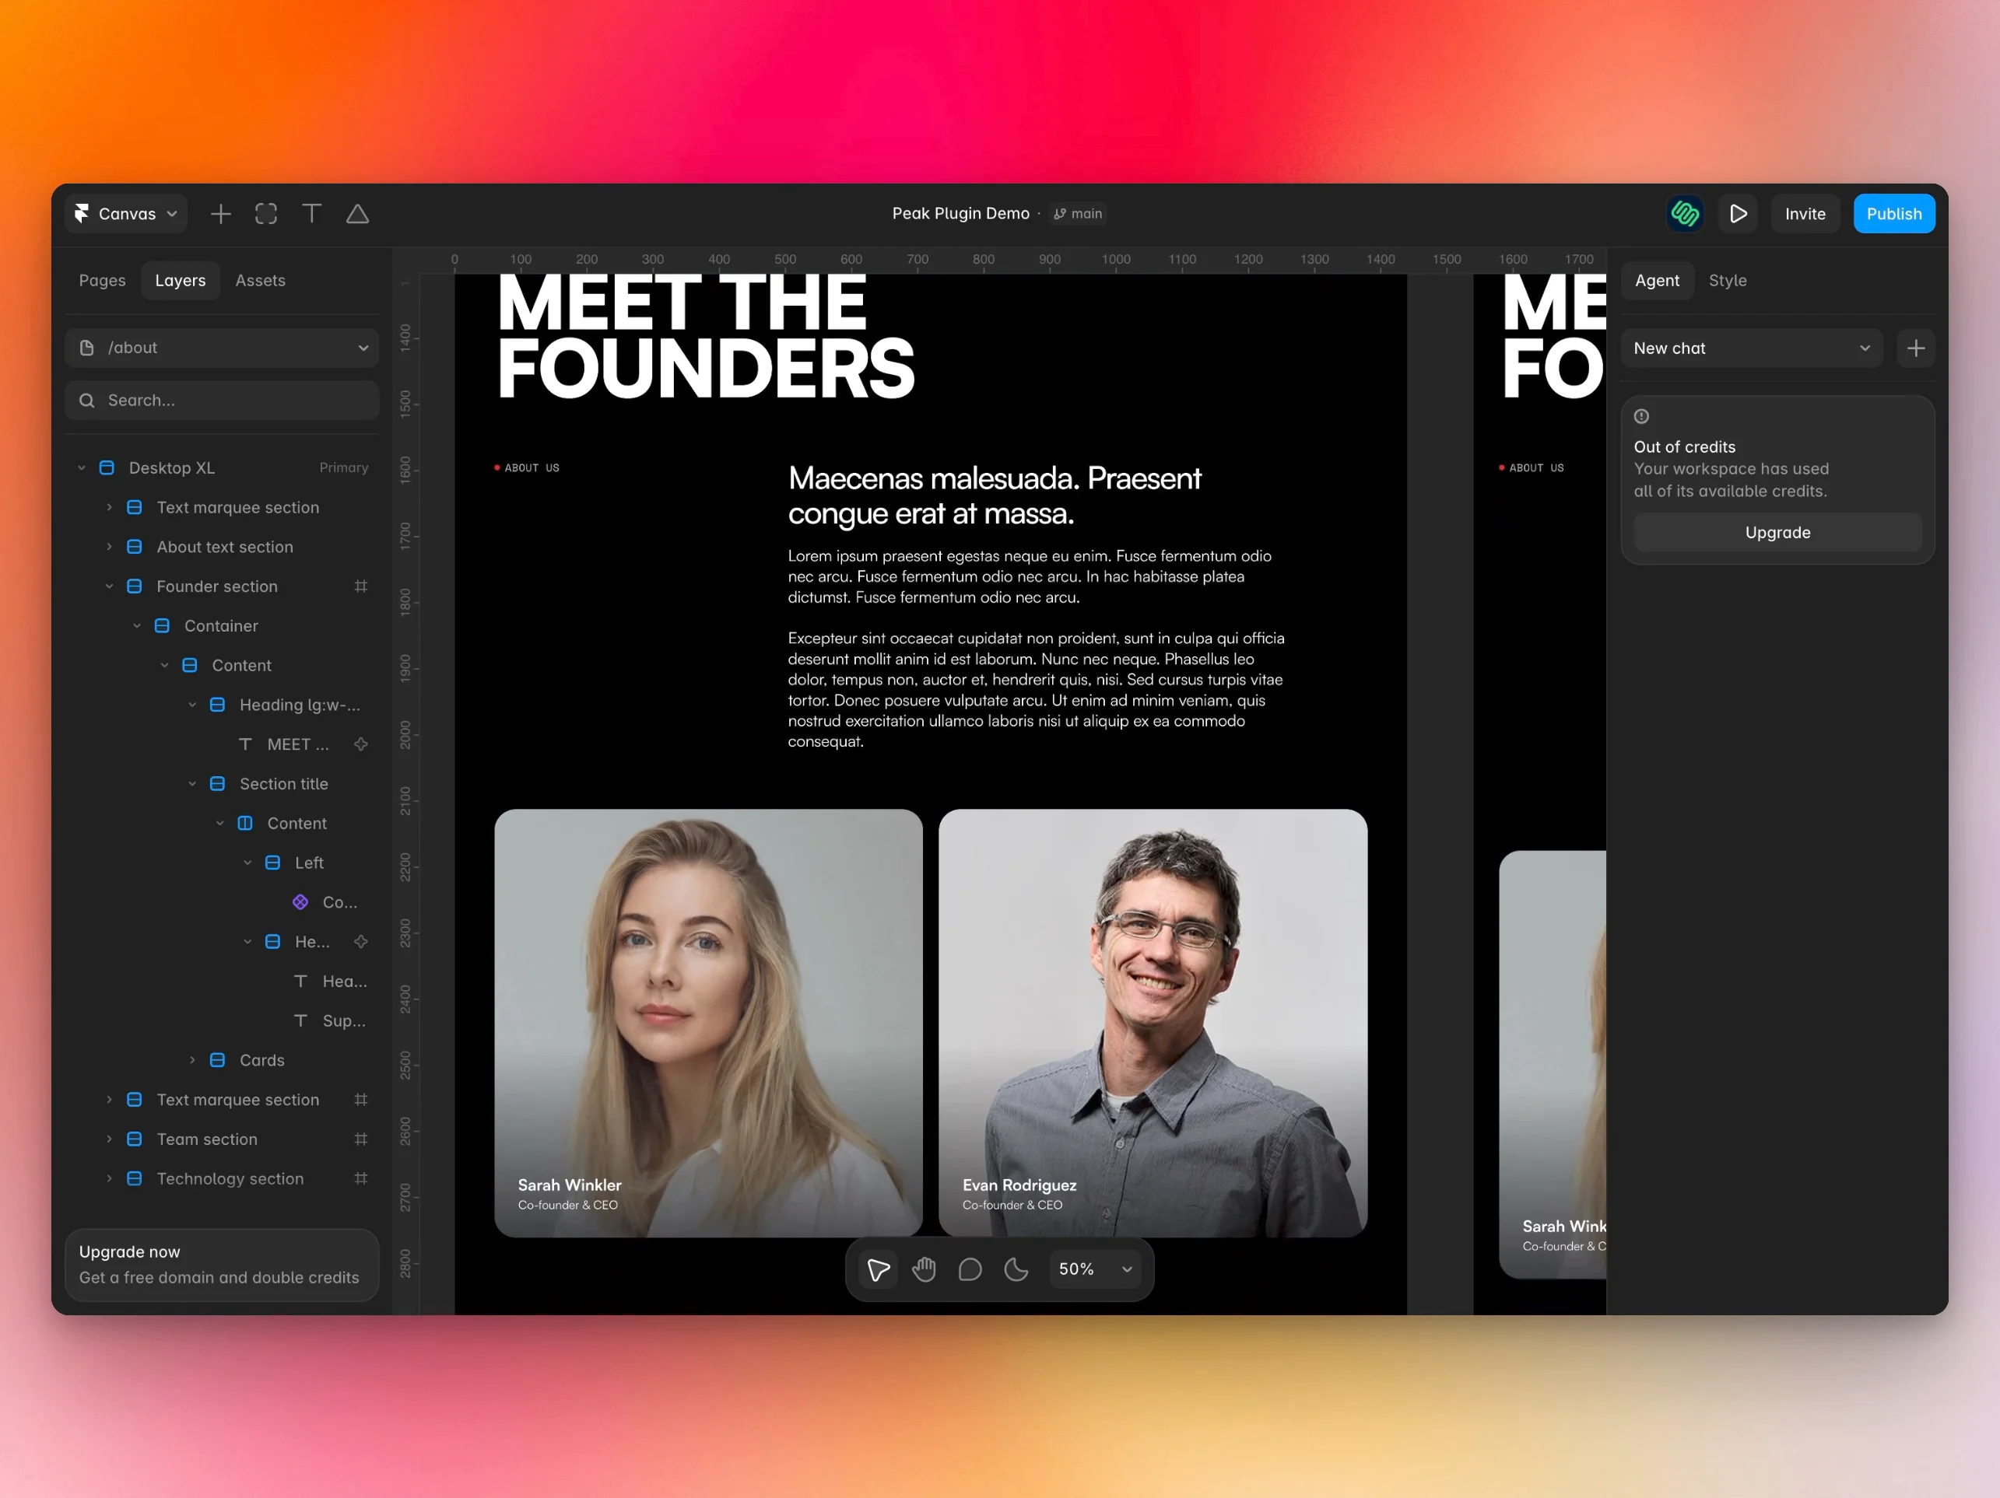Viewport: 2000px width, 1498px height.
Task: Select the cursor pointer tool in bottom bar
Action: pyautogui.click(x=878, y=1269)
